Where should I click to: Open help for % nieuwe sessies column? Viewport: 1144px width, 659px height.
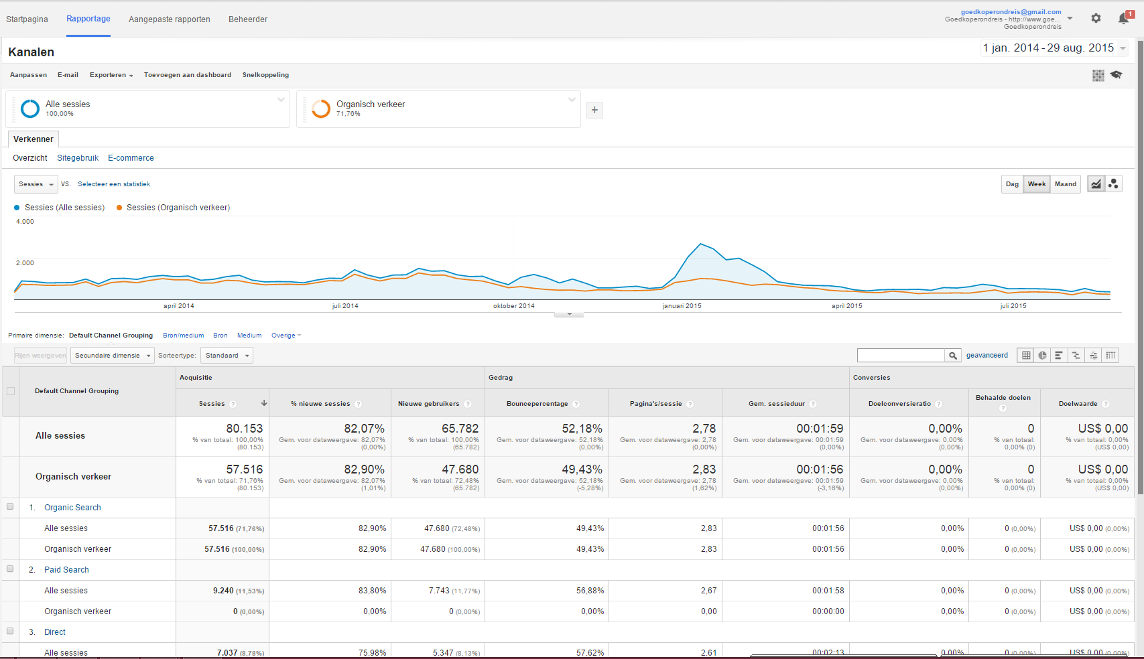[359, 404]
